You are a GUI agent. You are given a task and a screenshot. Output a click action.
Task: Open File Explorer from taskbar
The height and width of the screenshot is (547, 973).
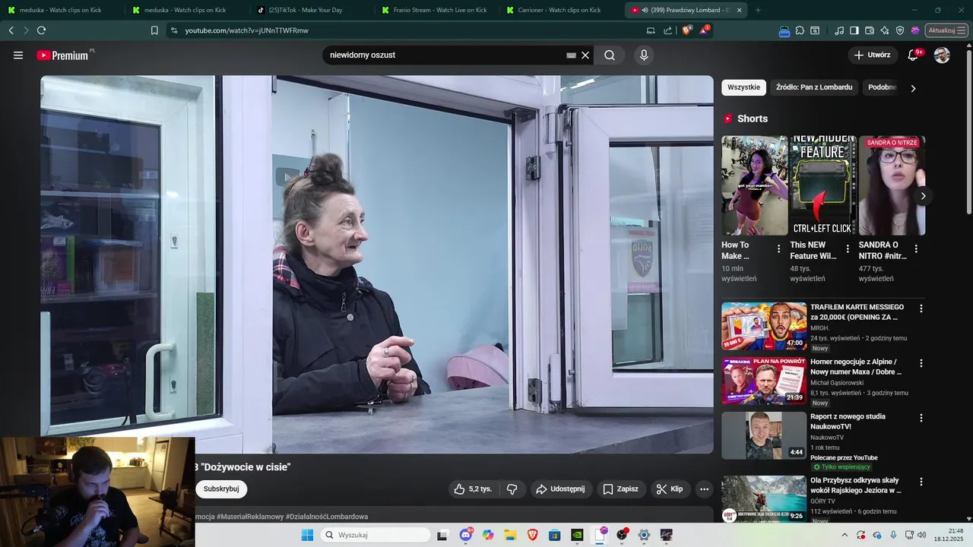point(510,535)
